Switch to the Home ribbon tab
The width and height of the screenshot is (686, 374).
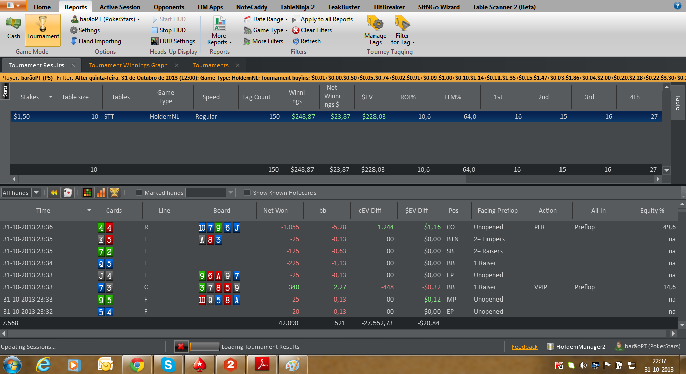(42, 7)
